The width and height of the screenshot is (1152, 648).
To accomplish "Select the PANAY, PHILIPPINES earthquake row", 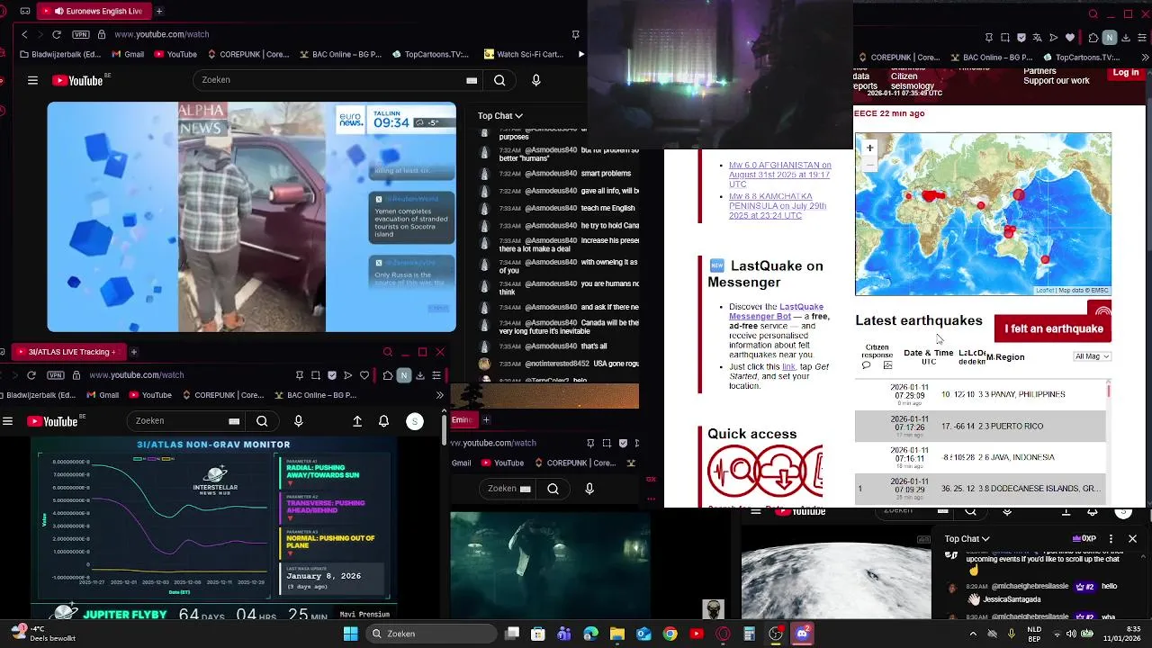I will (980, 394).
